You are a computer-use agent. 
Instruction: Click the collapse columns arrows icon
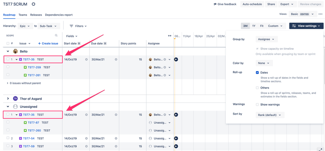tap(169, 36)
